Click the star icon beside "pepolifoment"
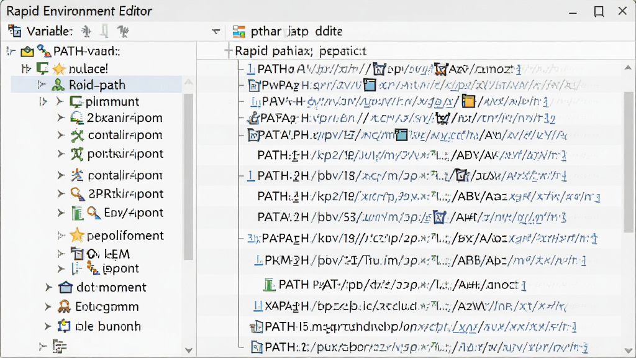Screen dimensions: 636x358 coord(76,235)
